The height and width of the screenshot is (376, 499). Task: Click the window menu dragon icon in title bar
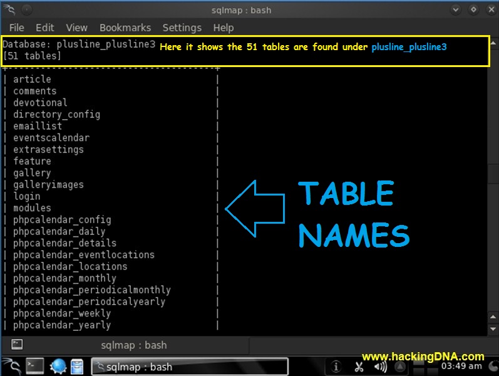(x=9, y=10)
